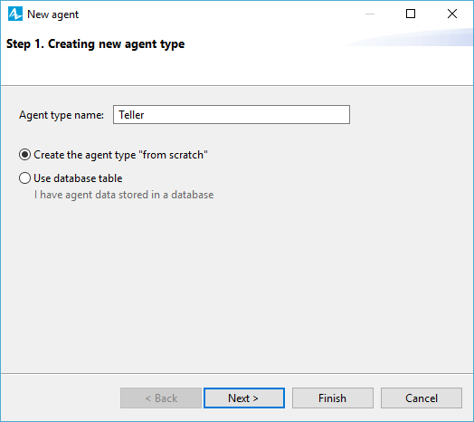This screenshot has width=474, height=422.
Task: Click the Step 1 heading text
Action: click(x=96, y=43)
